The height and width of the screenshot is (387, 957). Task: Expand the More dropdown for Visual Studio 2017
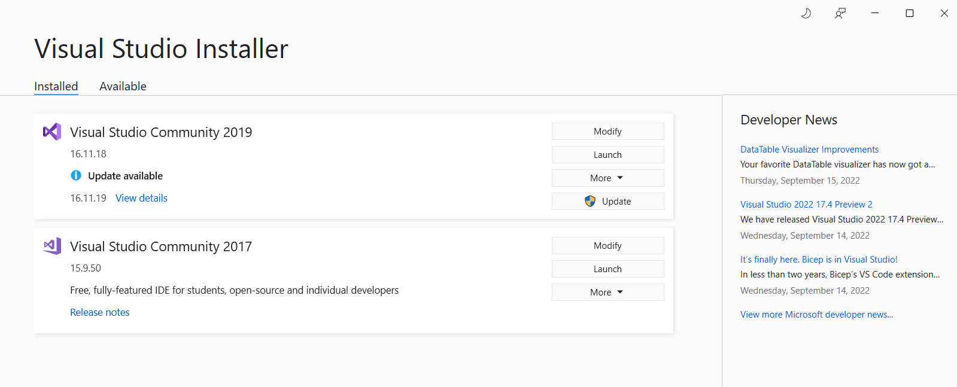point(607,292)
